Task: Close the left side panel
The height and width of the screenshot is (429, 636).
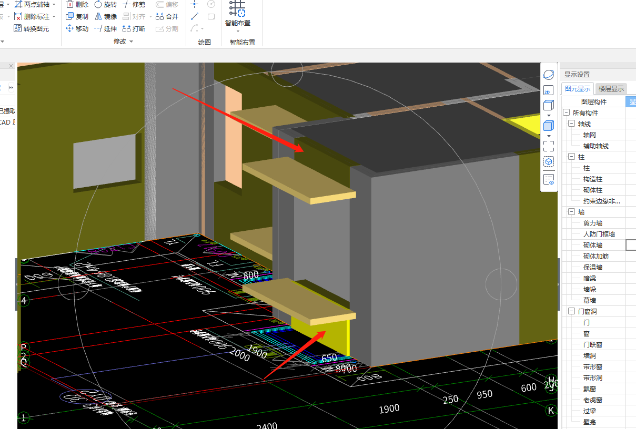Action: (11, 66)
